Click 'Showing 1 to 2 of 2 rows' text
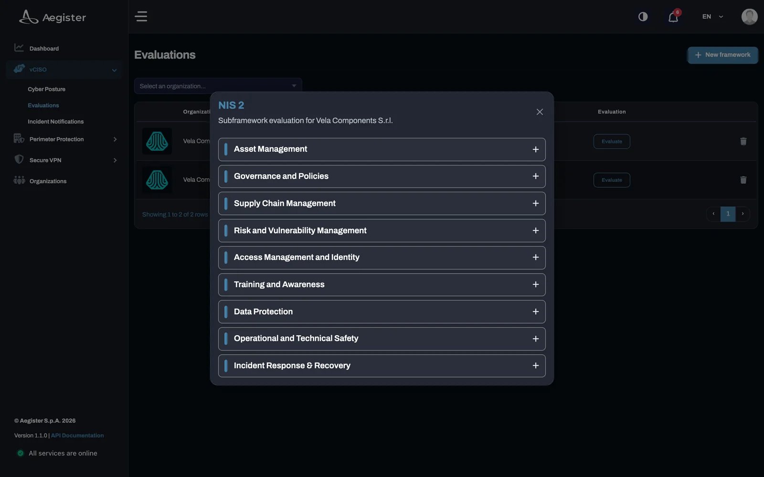 [175, 215]
